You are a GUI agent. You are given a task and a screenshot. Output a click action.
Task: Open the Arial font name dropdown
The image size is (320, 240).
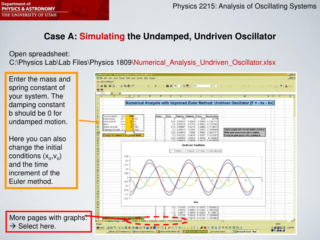[211, 86]
